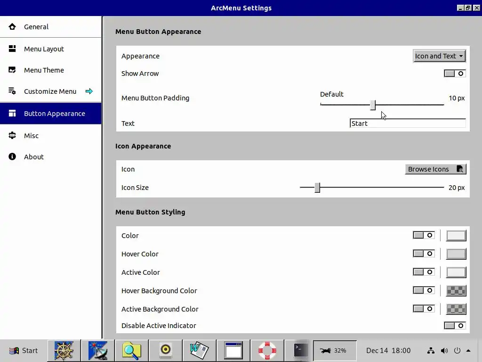Screen dimensions: 482x362
Task: Click the Customize Menu list-gear icon
Action: tap(12, 91)
